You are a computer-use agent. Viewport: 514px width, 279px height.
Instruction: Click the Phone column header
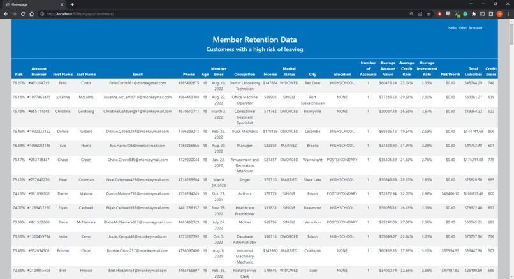(189, 75)
